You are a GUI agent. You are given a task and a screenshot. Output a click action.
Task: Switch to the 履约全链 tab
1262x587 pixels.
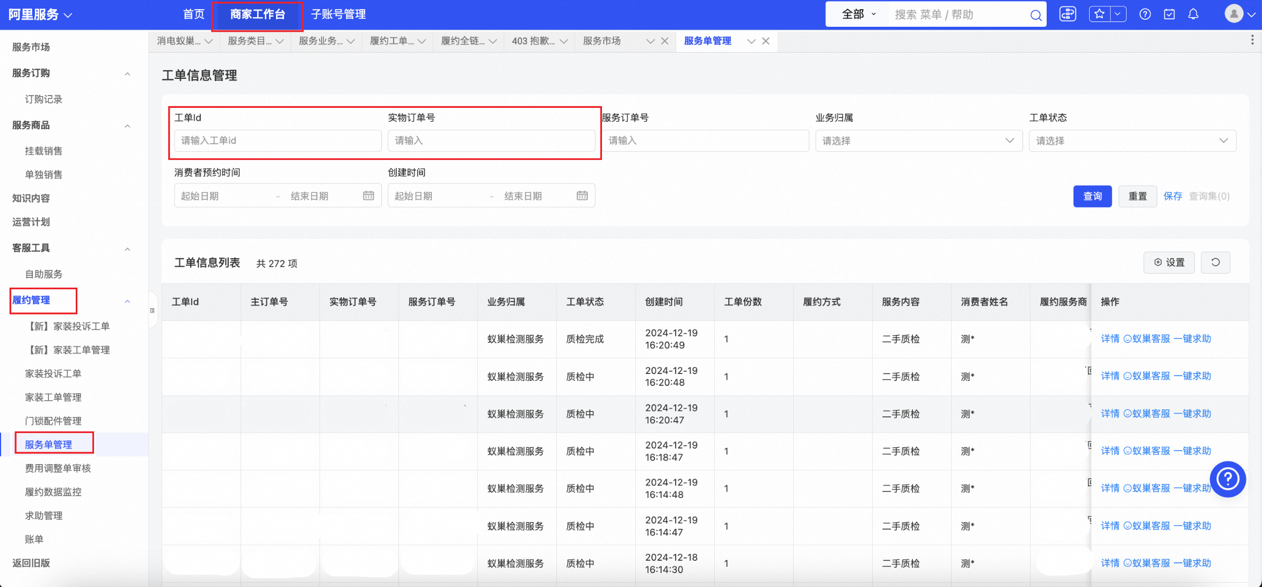[463, 41]
